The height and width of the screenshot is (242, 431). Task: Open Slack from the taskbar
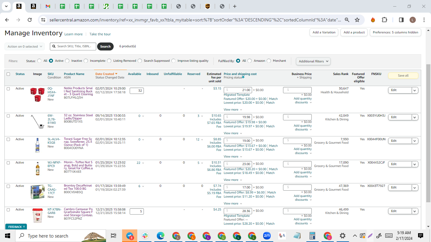[x=145, y=236]
